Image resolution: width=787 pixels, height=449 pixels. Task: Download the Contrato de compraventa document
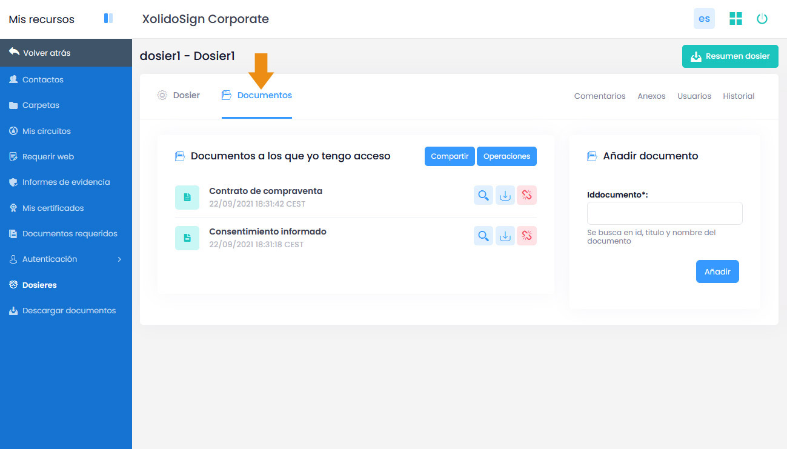point(505,195)
